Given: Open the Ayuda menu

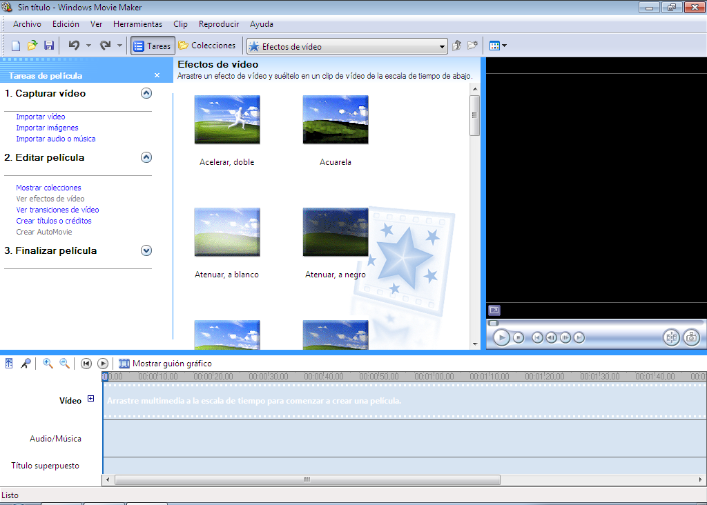Looking at the screenshot, I should pos(262,24).
